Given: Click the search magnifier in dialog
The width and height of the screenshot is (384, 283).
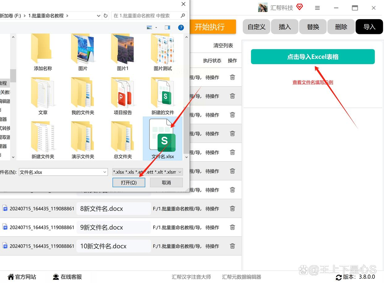Looking at the screenshot, I should pyautogui.click(x=183, y=15).
